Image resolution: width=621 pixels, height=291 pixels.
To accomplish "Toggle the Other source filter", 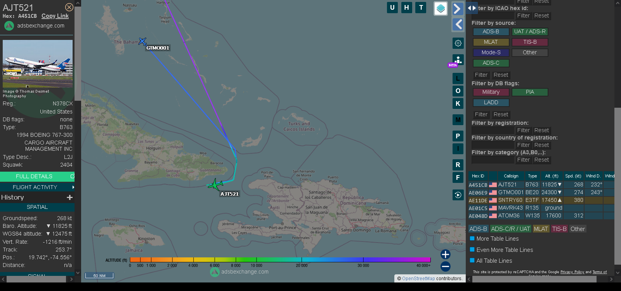I will coord(530,53).
